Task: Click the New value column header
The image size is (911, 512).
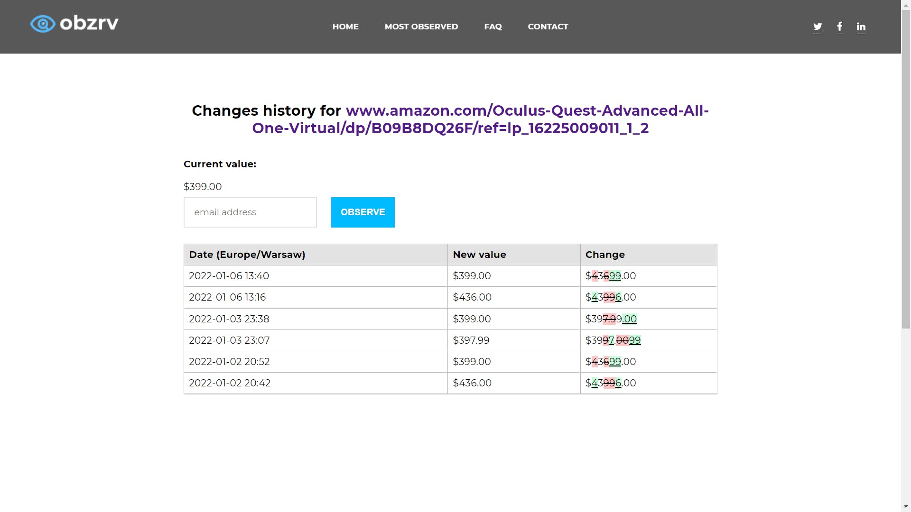Action: 514,255
